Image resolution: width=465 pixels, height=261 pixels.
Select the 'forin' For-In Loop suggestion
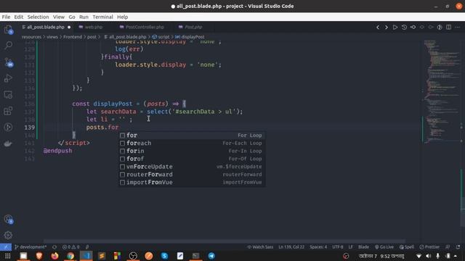click(192, 151)
